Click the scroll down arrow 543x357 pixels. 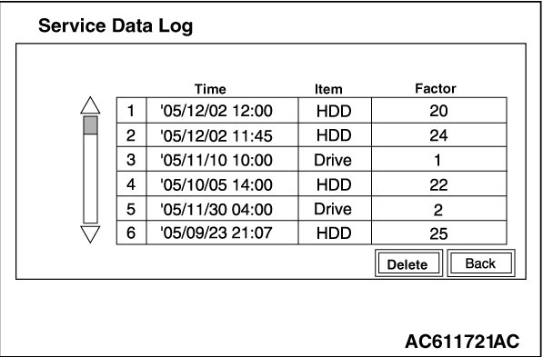(90, 234)
